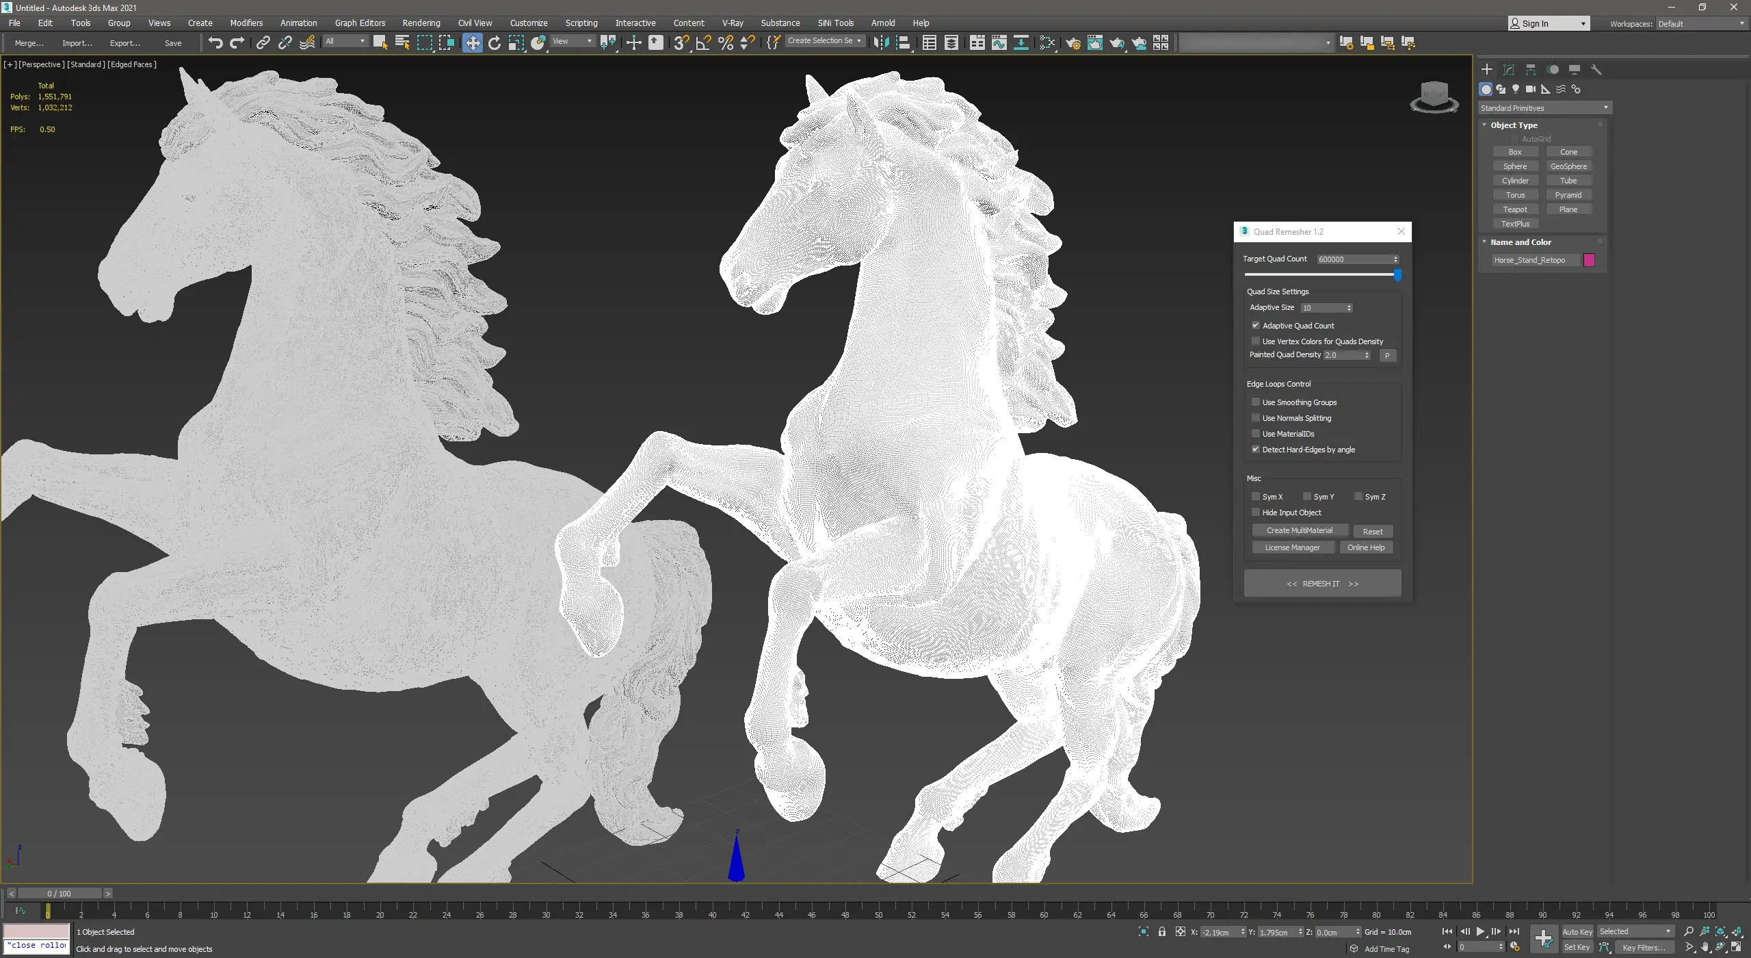Open the Workspaces Default dropdown
Viewport: 1751px width, 958px height.
1700,24
